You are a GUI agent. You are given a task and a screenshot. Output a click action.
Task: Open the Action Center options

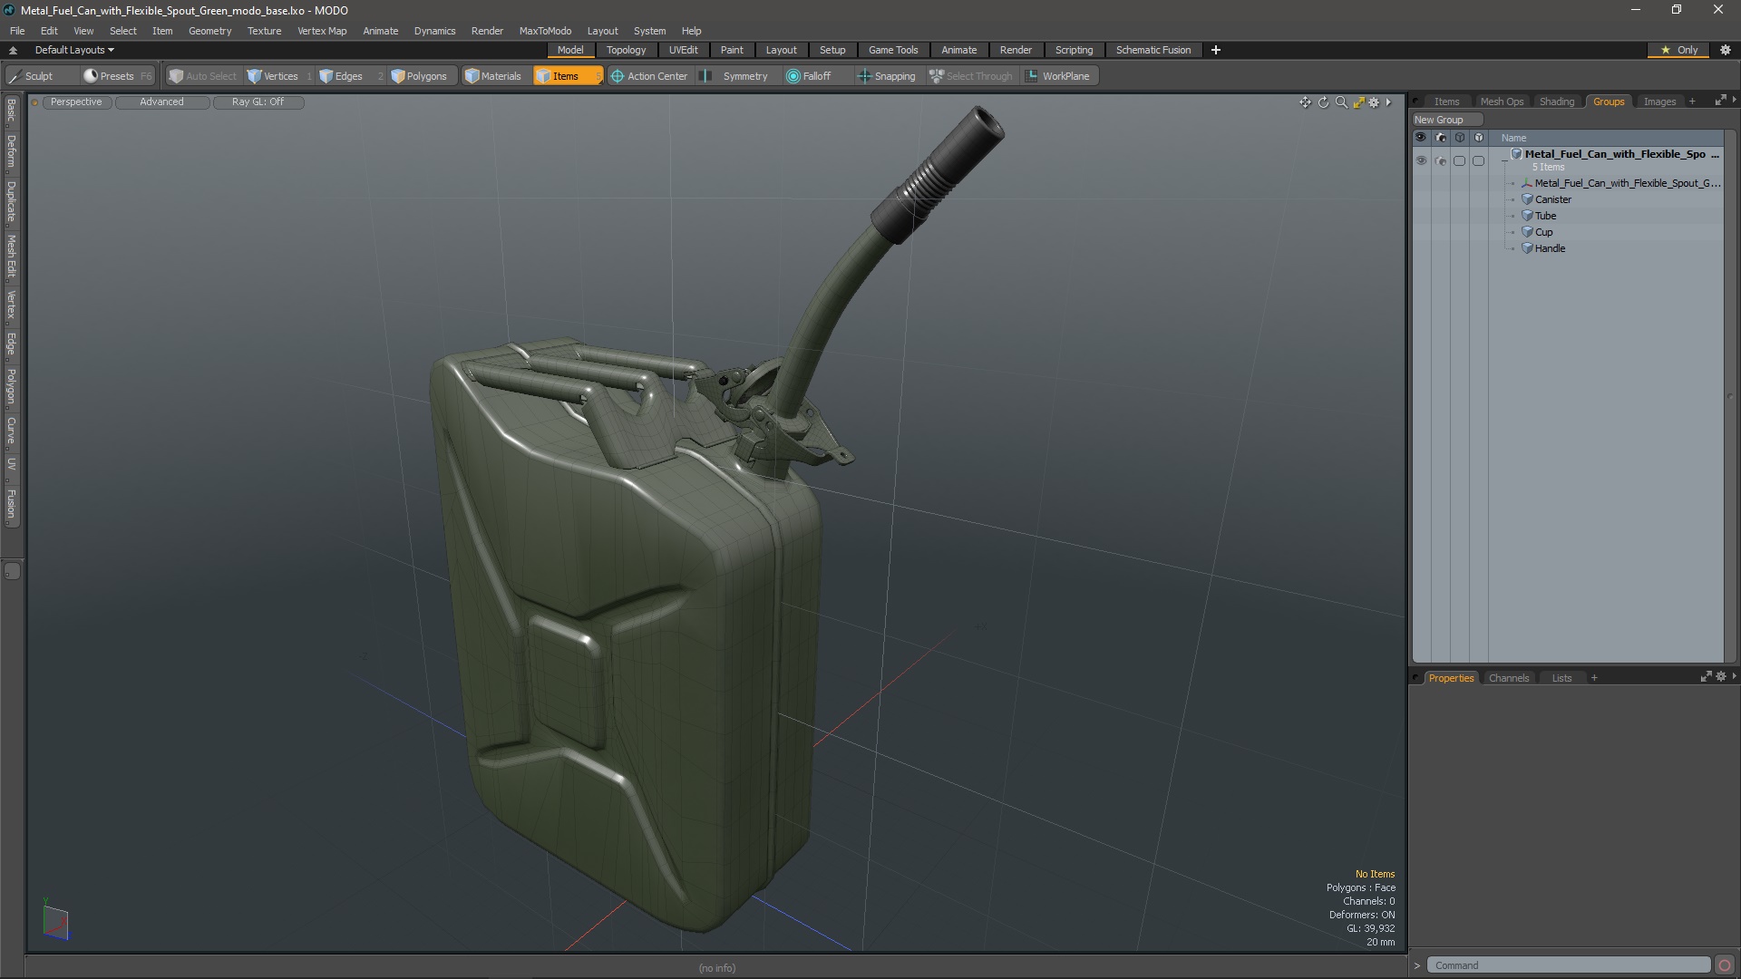649,76
